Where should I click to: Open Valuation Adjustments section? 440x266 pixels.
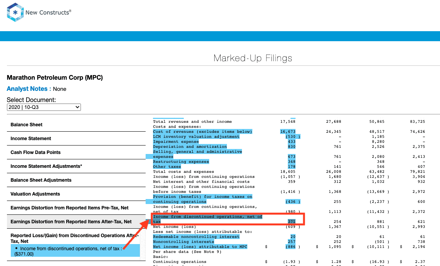[x=35, y=194]
